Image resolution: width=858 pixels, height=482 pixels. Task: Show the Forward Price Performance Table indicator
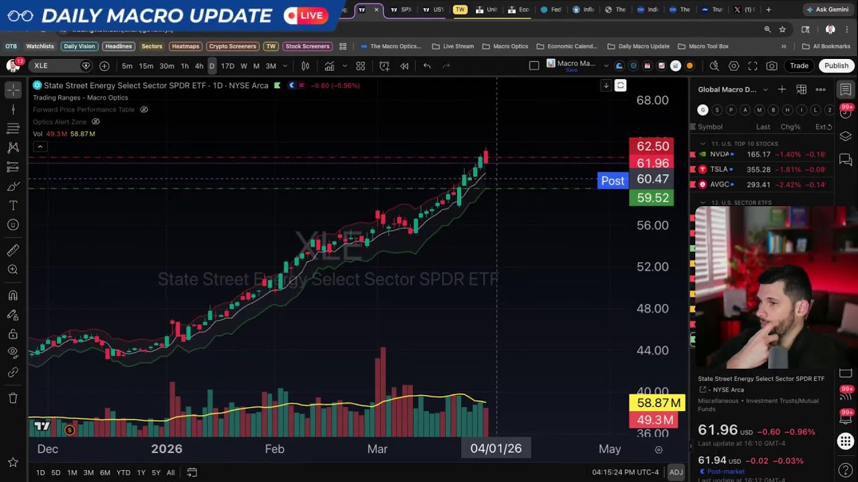pyautogui.click(x=143, y=109)
